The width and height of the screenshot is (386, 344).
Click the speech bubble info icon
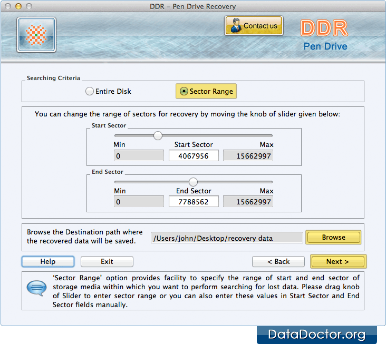(36, 289)
